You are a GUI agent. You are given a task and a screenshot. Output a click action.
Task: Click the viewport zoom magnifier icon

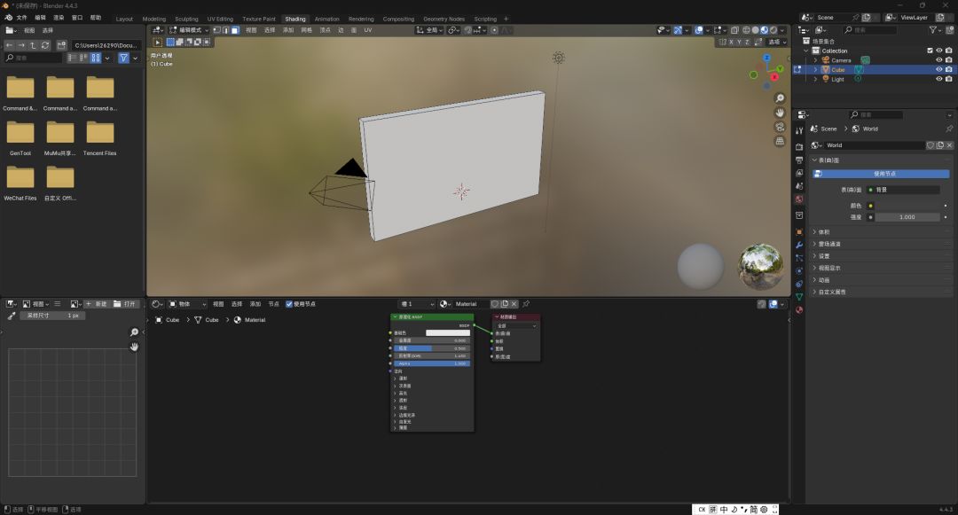(780, 98)
